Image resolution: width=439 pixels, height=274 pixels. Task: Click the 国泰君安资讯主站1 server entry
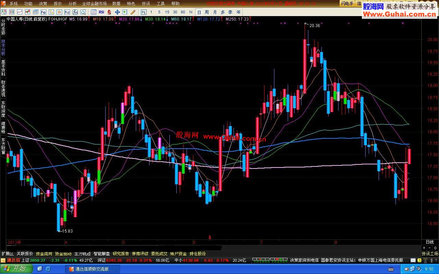point(338,260)
